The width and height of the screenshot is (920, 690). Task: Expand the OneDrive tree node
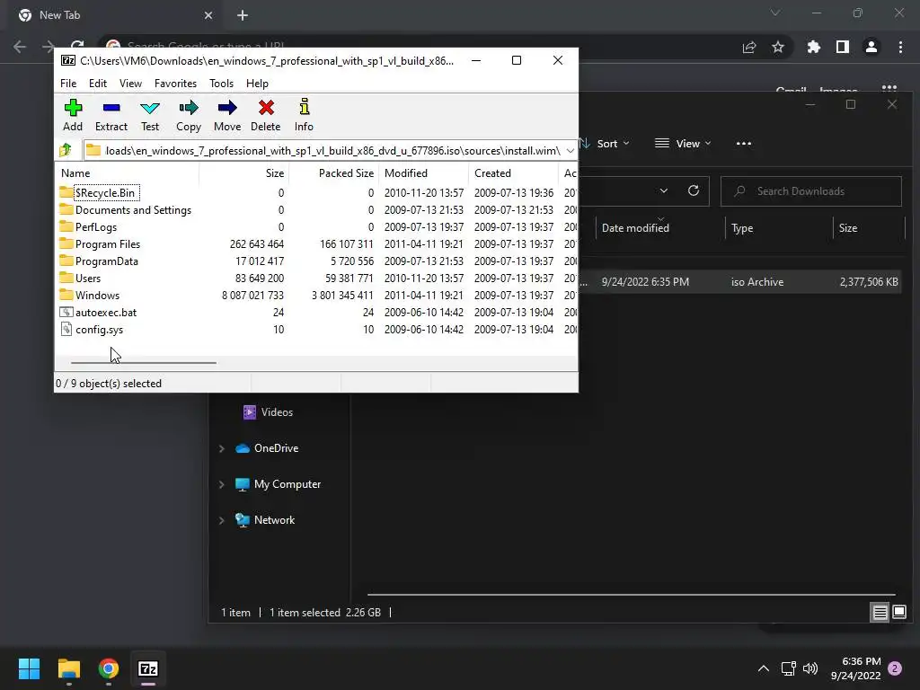click(x=222, y=448)
